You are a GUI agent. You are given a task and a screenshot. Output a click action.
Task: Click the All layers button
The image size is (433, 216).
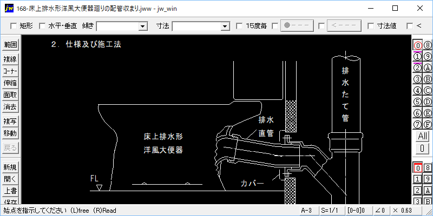423,136
